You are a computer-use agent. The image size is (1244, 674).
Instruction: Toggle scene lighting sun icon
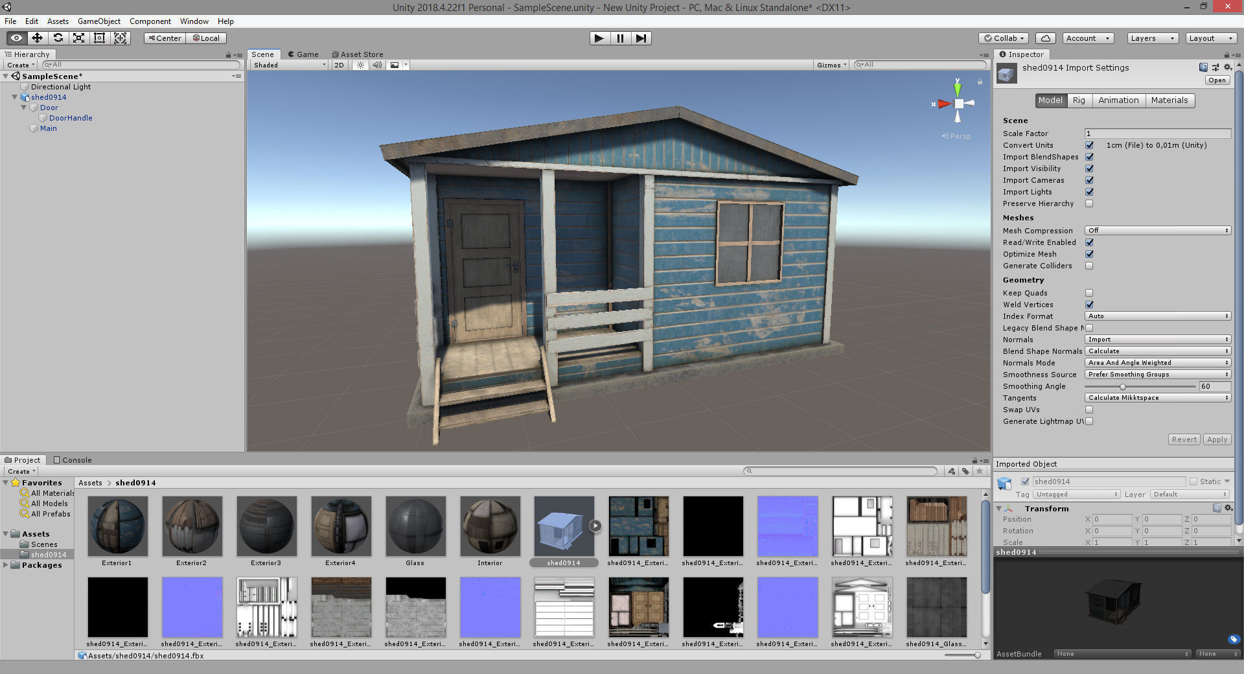pos(361,65)
